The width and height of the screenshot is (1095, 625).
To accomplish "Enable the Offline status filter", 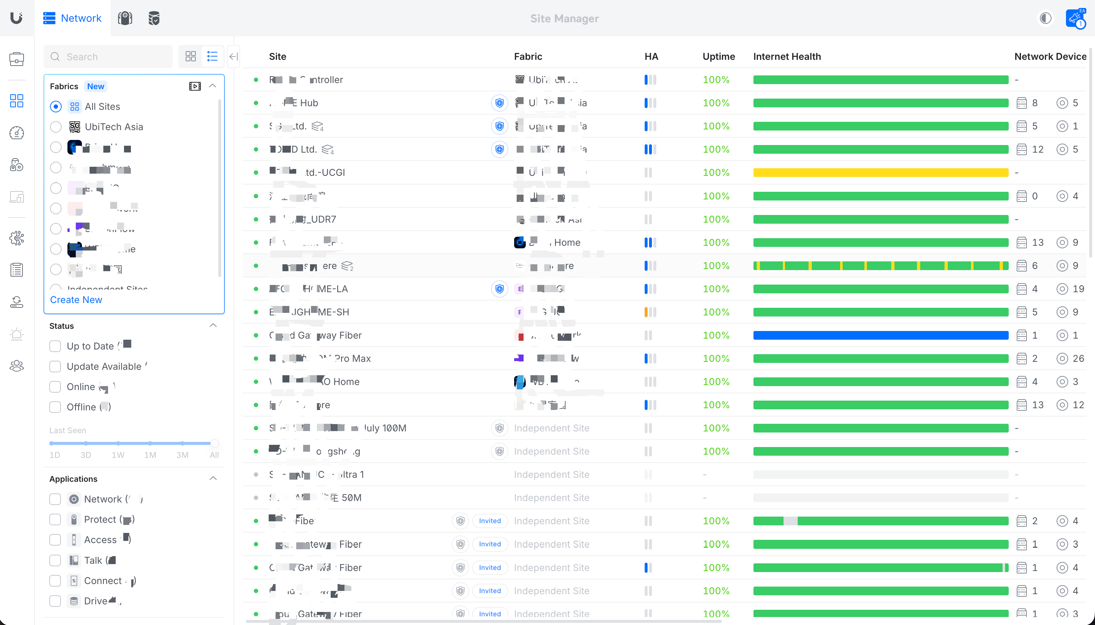I will (x=55, y=407).
